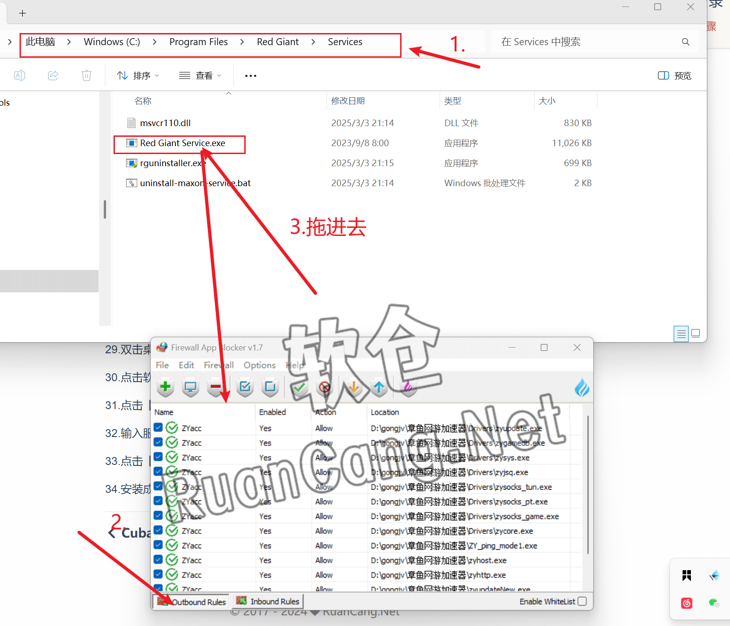
Task: Click the purple flame firewall settings icon
Action: (x=408, y=387)
